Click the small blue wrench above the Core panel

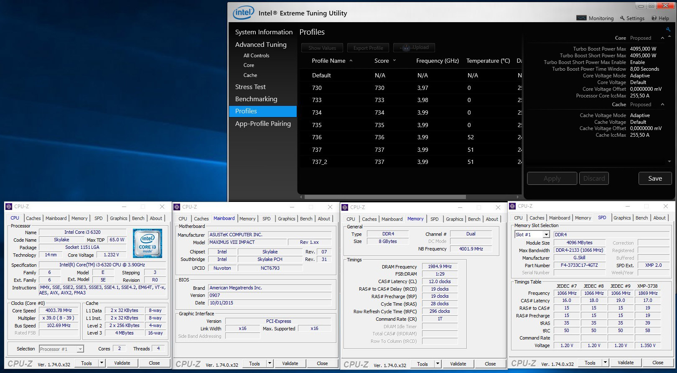[x=668, y=29]
